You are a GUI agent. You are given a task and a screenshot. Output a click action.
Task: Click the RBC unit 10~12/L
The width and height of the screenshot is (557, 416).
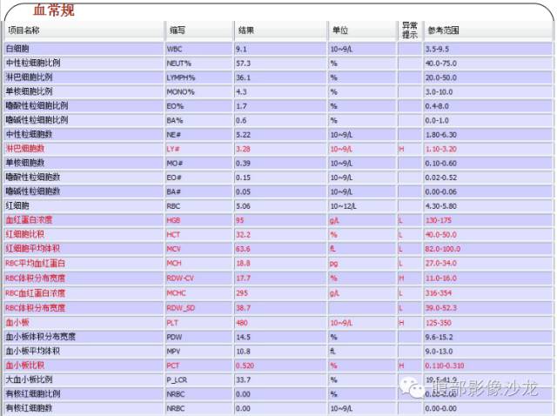pyautogui.click(x=344, y=206)
